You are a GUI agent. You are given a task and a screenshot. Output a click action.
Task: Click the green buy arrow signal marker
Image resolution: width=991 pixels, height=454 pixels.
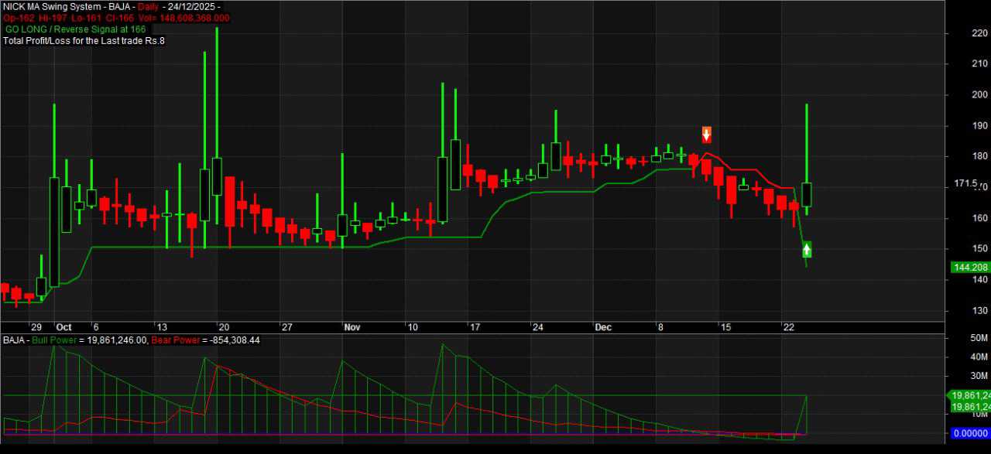[x=807, y=249]
